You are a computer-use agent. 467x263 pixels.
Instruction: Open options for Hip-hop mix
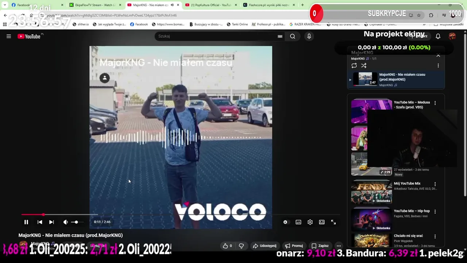click(435, 211)
